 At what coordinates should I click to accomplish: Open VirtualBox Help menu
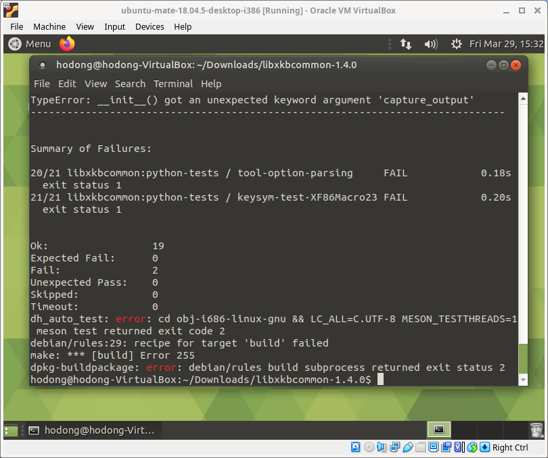pos(183,27)
